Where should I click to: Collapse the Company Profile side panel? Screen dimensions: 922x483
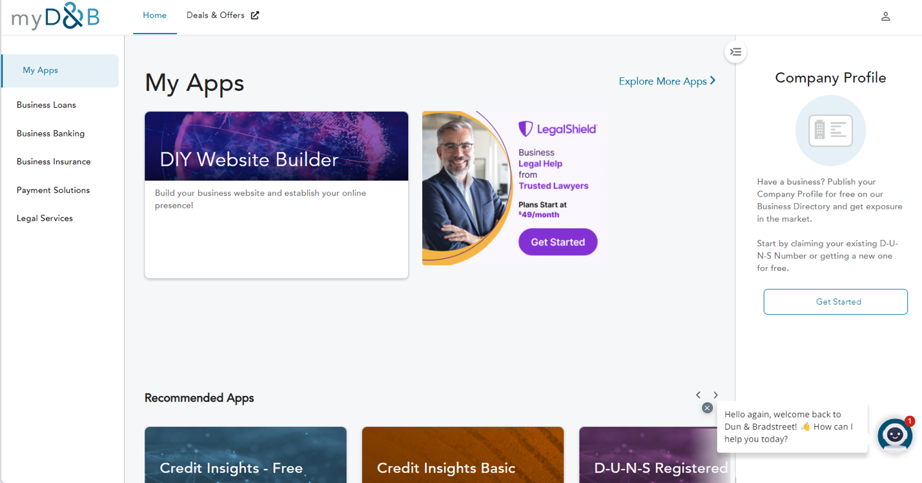click(735, 52)
